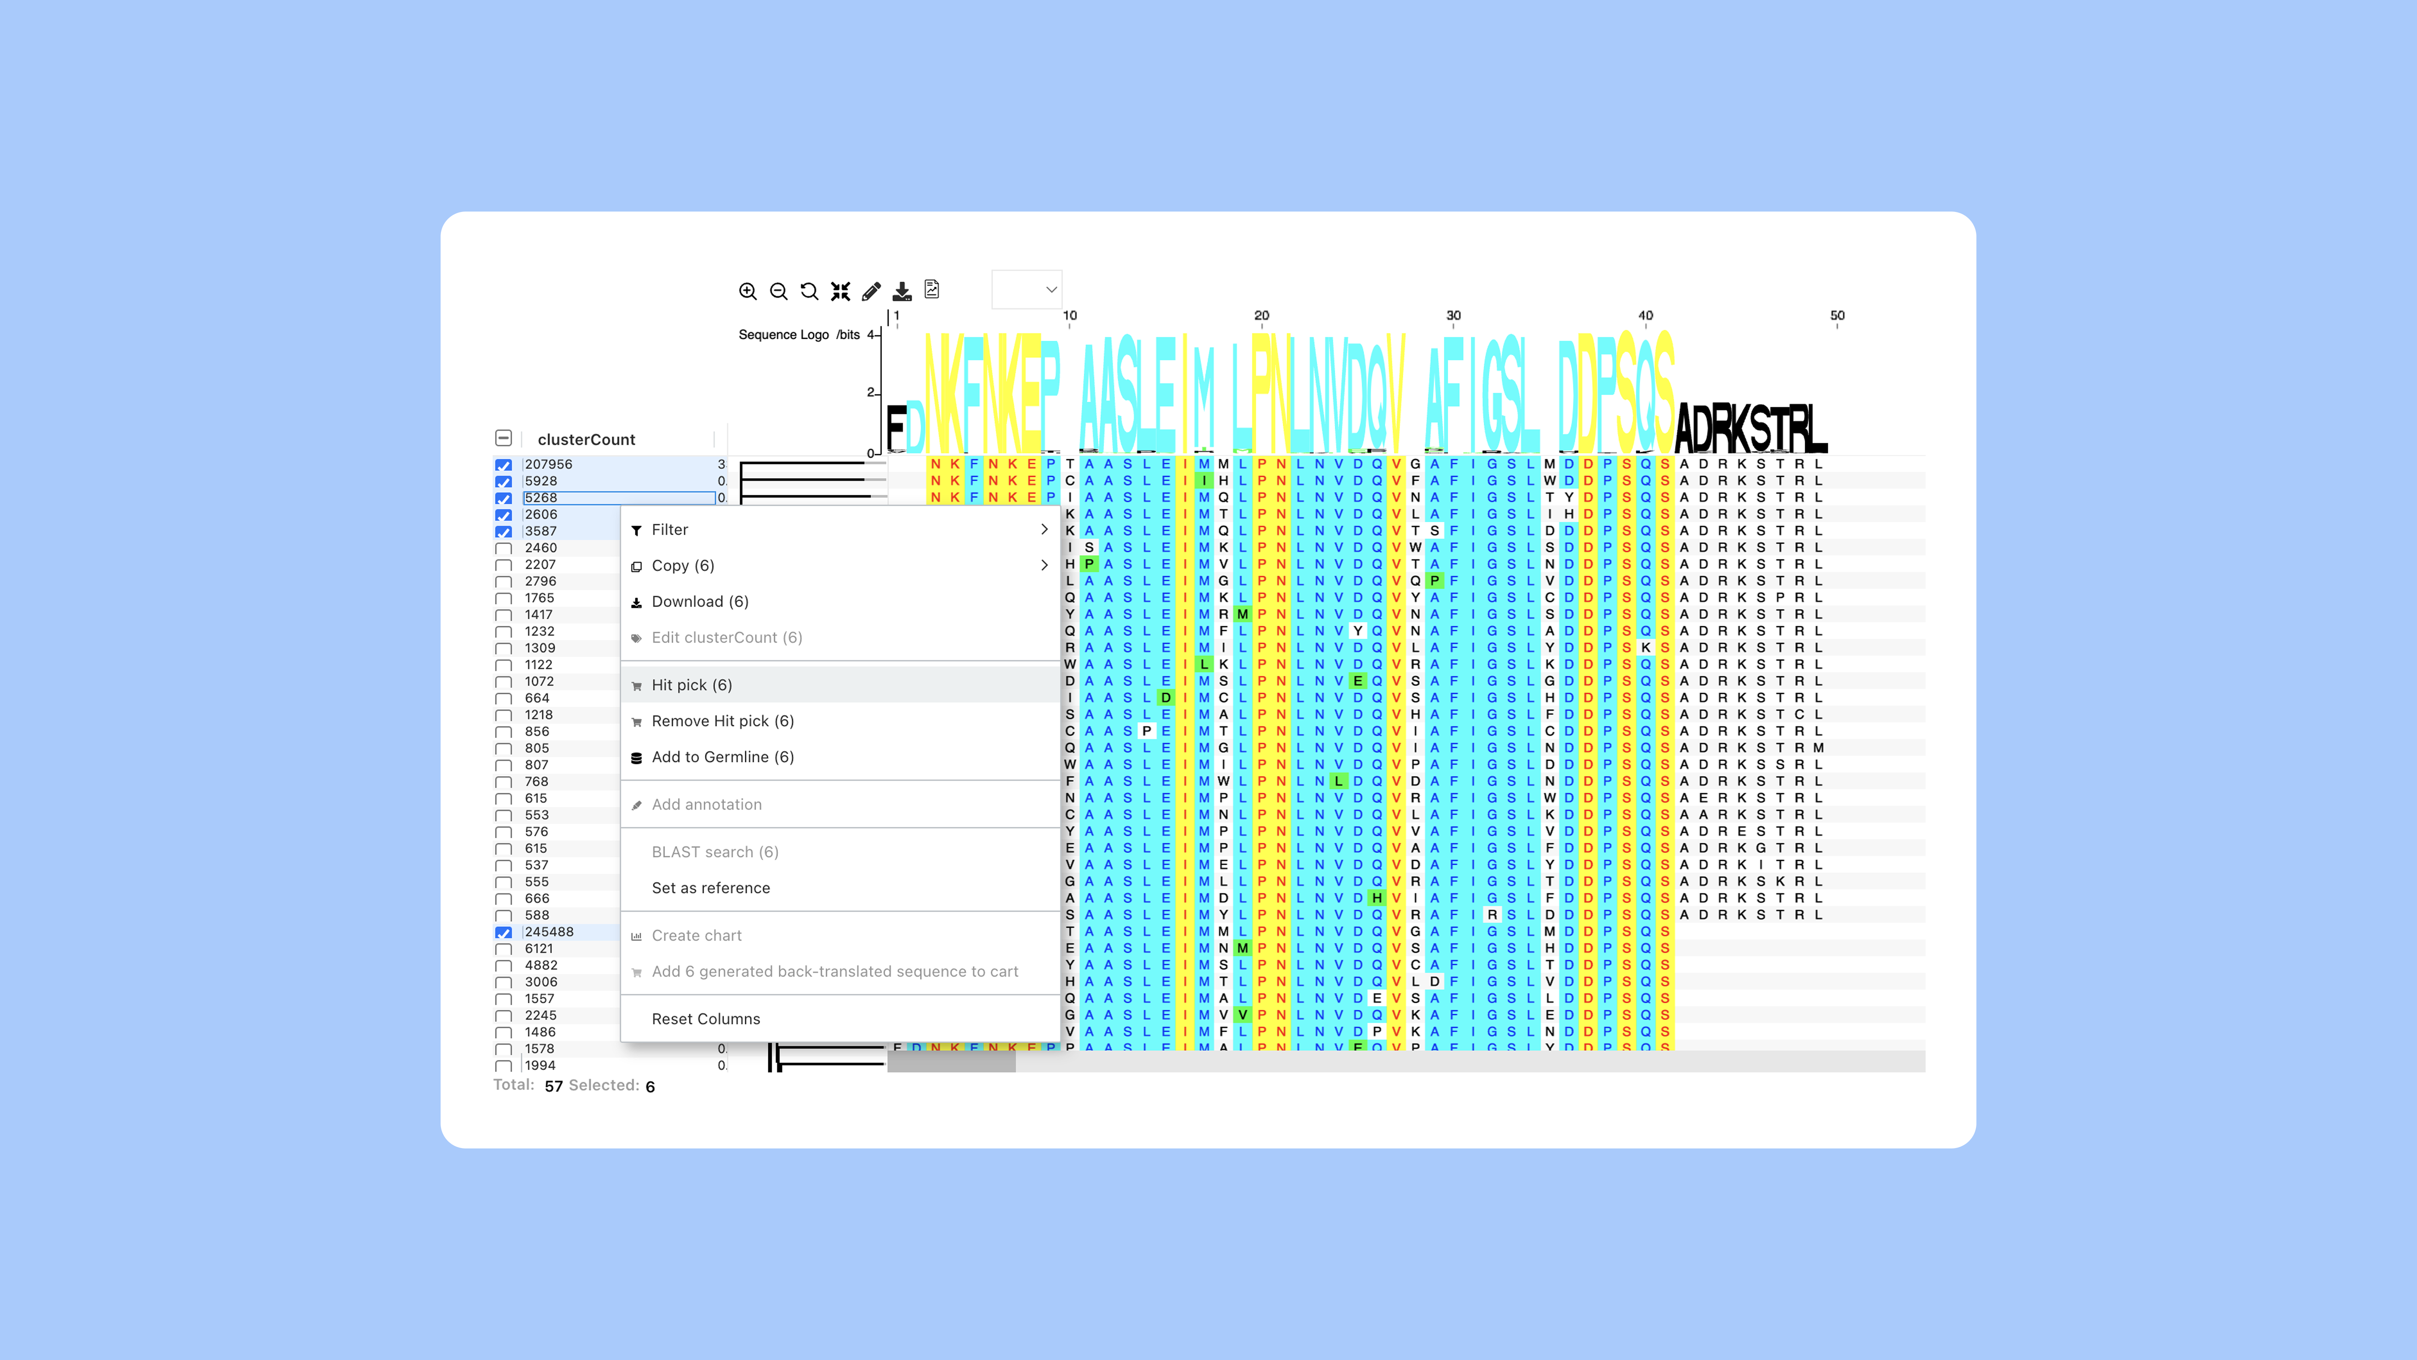Select Hit pick (6) in the menu
The image size is (2417, 1360).
pyautogui.click(x=840, y=685)
